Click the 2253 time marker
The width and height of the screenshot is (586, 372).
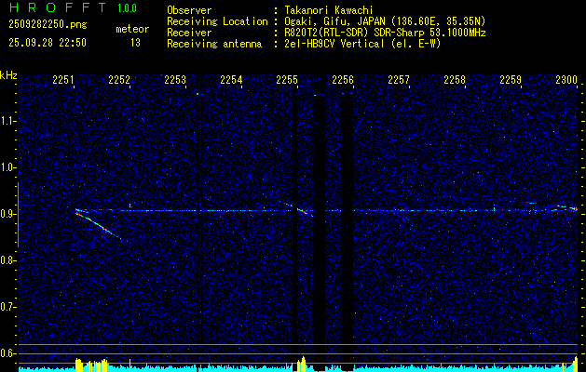pyautogui.click(x=175, y=79)
